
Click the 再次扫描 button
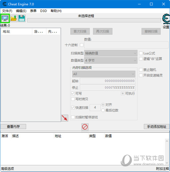pos(103,31)
